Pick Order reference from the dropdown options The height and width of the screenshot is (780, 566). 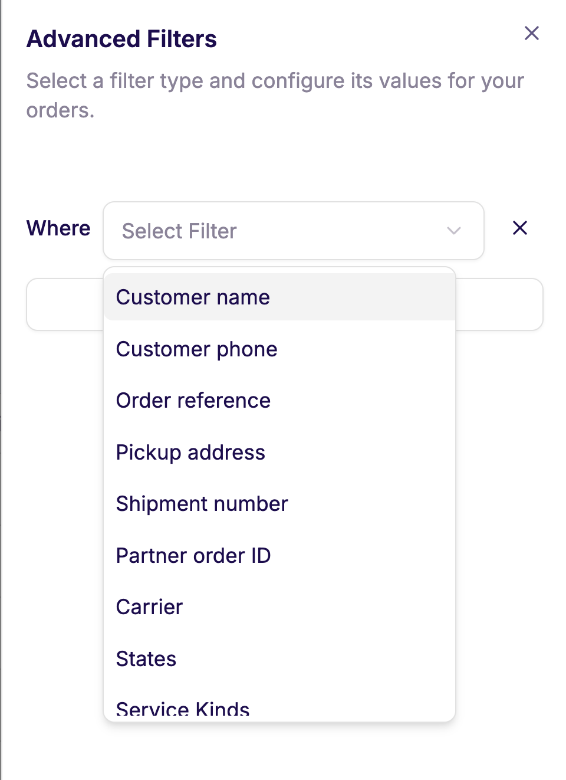click(x=193, y=401)
